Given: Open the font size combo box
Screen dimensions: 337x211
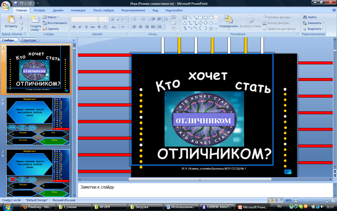Looking at the screenshot, I should 103,19.
